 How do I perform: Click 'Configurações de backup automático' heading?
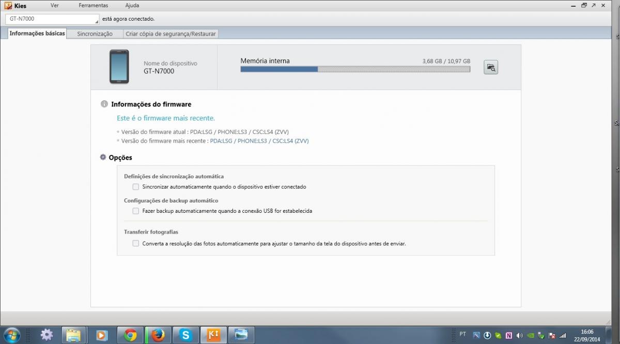click(171, 200)
